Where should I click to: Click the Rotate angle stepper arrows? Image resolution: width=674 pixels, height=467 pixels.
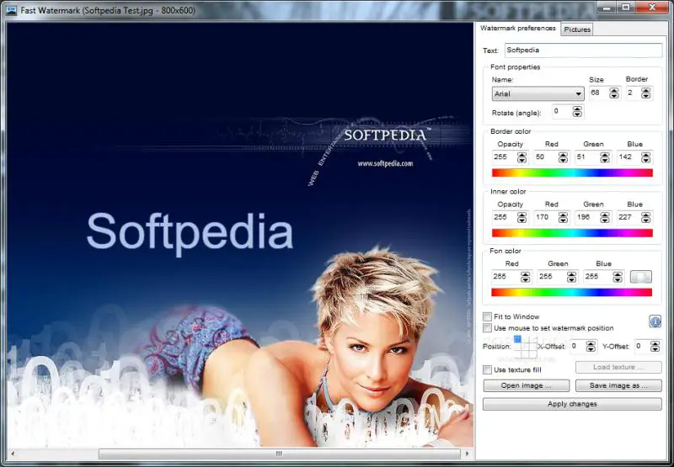(x=577, y=112)
